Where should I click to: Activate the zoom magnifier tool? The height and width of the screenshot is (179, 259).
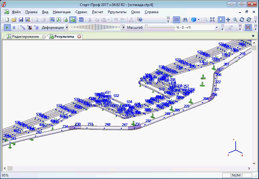tap(235, 19)
